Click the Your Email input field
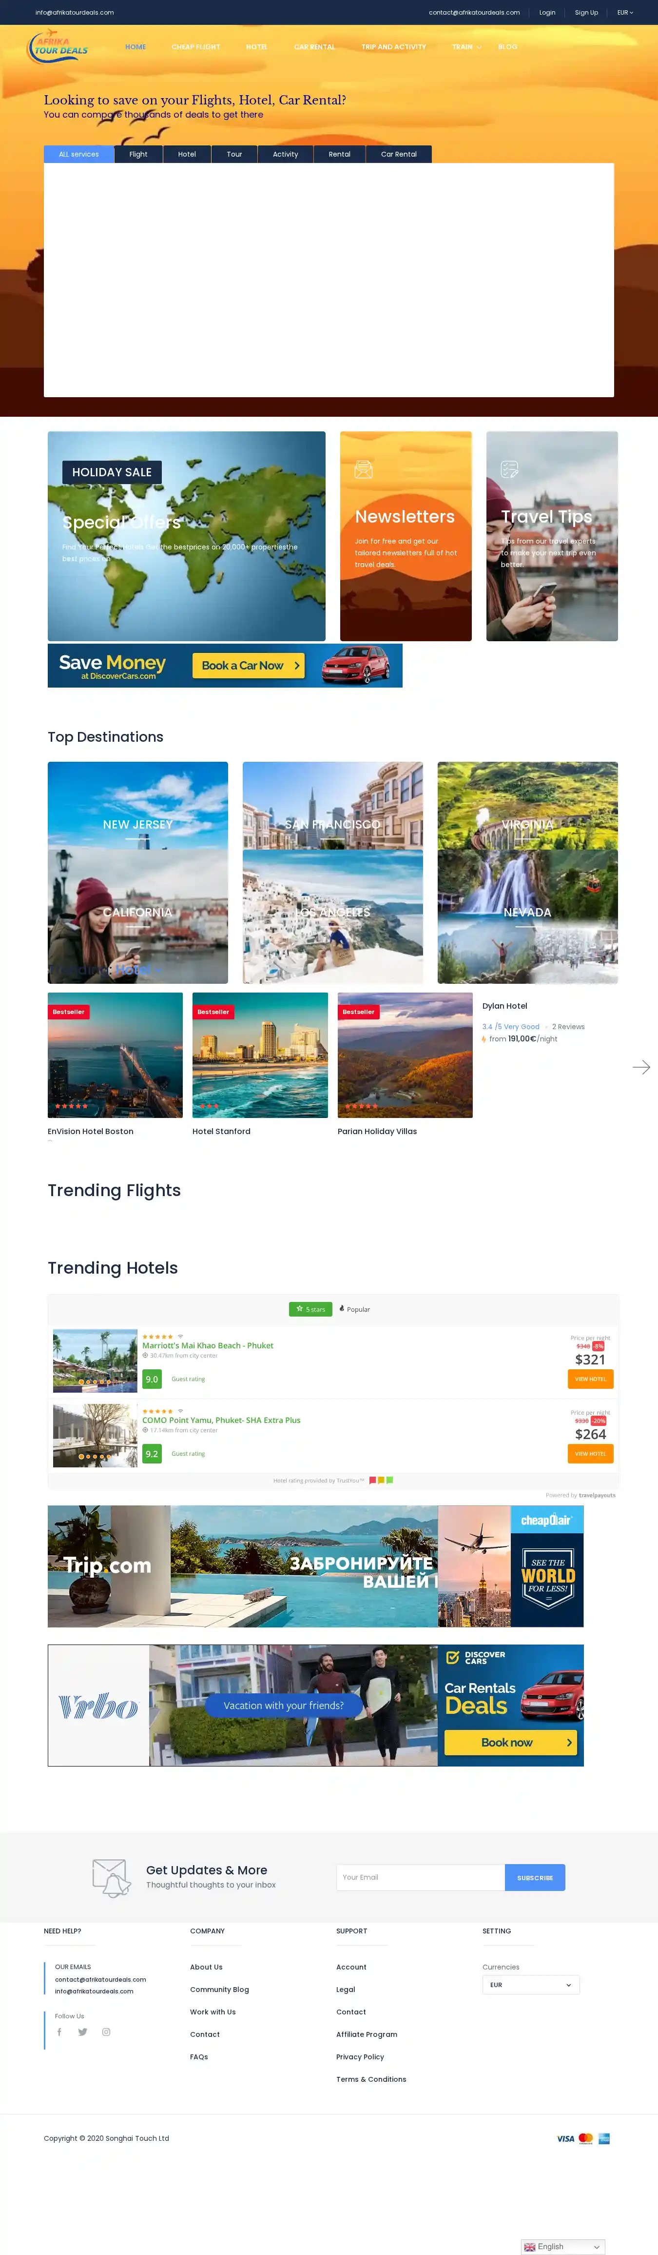 coord(420,1877)
